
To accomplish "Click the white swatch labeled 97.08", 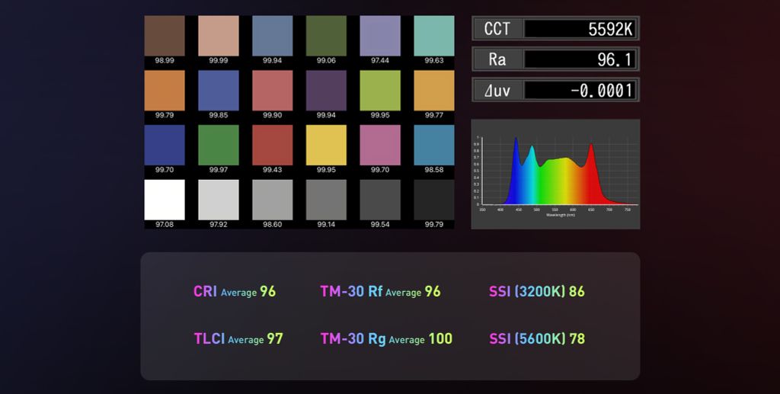I will (165, 200).
